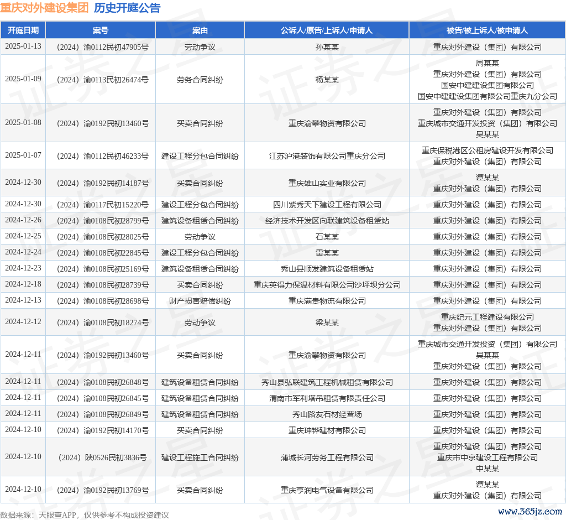Click plaintiff 重庆满贵物流有限公司

coord(327,300)
